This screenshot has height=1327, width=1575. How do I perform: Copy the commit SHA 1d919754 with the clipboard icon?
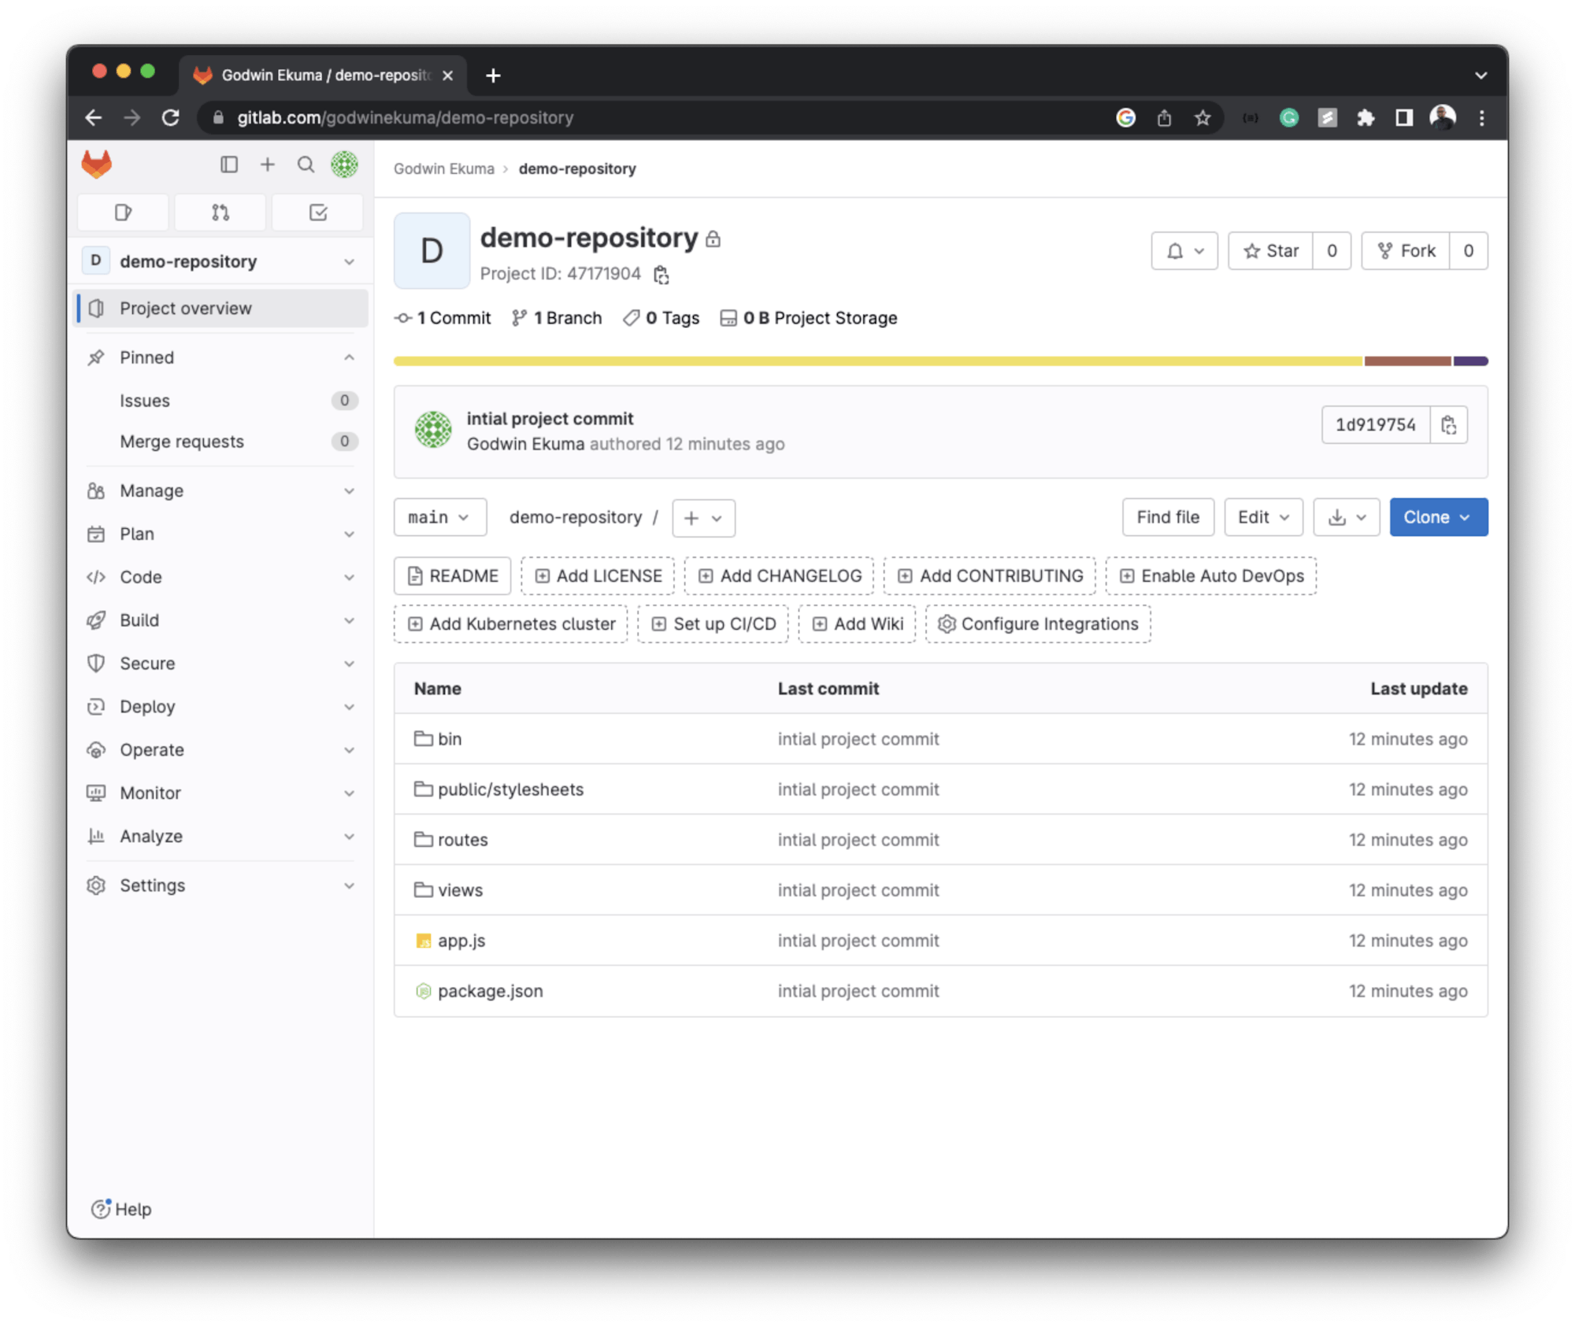coord(1448,425)
